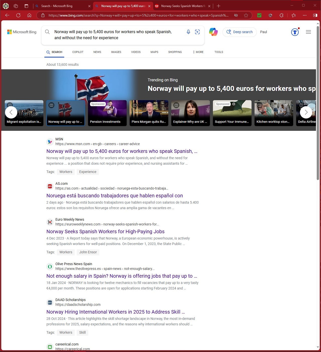This screenshot has height=352, width=321.
Task: Open visual search camera icon
Action: (x=197, y=32)
